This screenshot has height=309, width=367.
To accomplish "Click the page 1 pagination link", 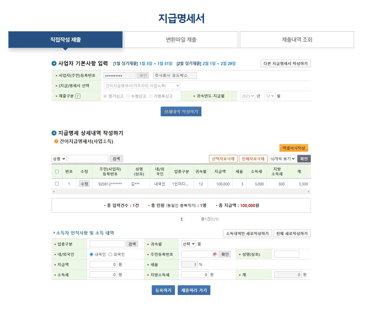I will (181, 219).
